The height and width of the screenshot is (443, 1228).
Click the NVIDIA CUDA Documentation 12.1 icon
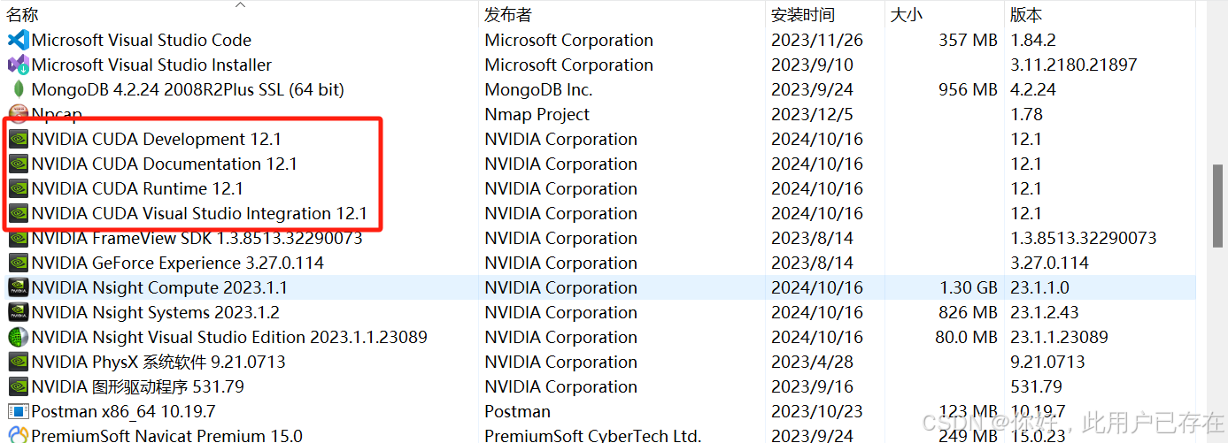tap(18, 164)
